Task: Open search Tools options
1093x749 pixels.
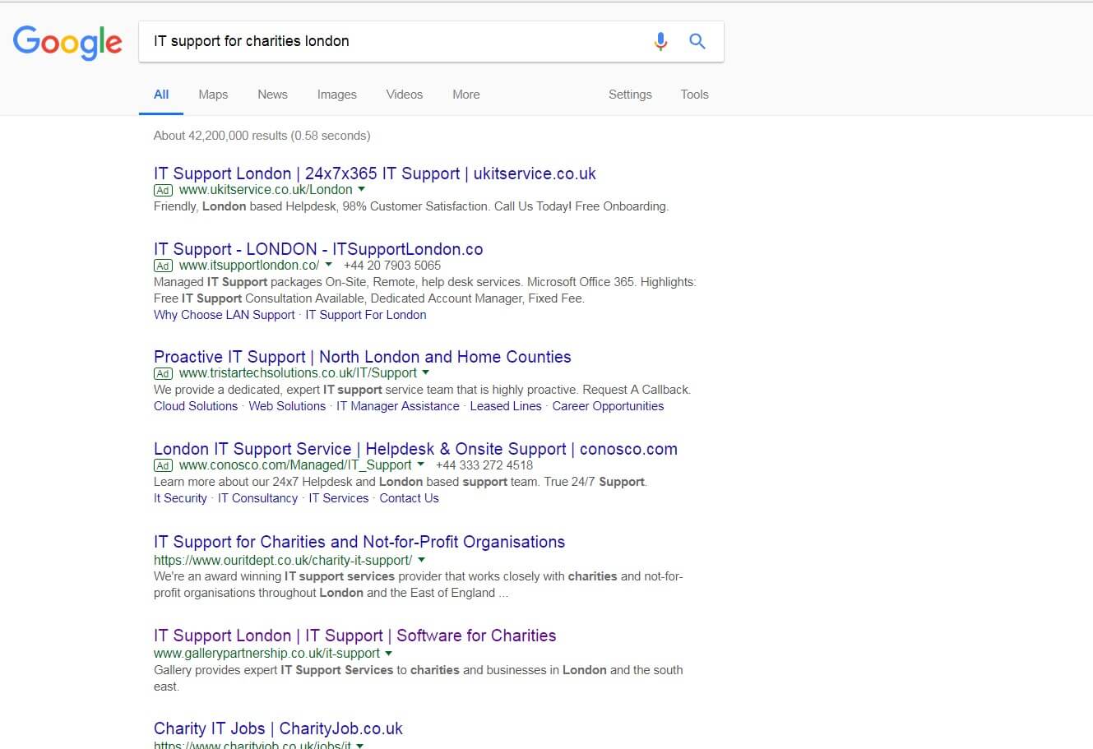Action: pyautogui.click(x=694, y=95)
